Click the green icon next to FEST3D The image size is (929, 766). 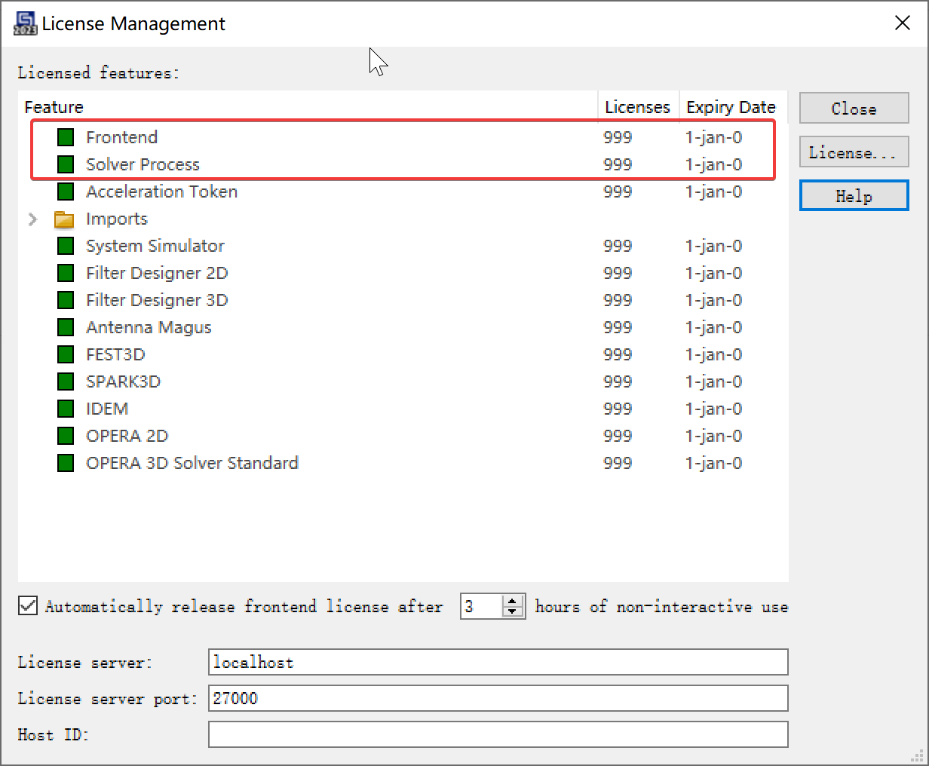click(66, 354)
